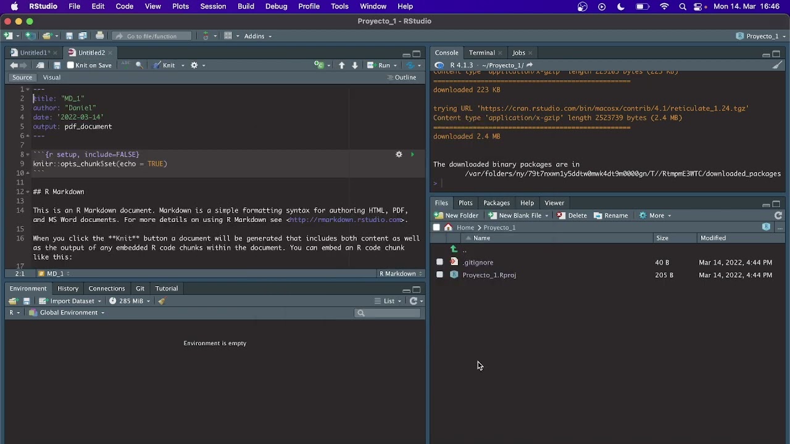Screen dimensions: 790x444
Task: Open the Proyecto_1.Rproj file link
Action: (x=489, y=275)
